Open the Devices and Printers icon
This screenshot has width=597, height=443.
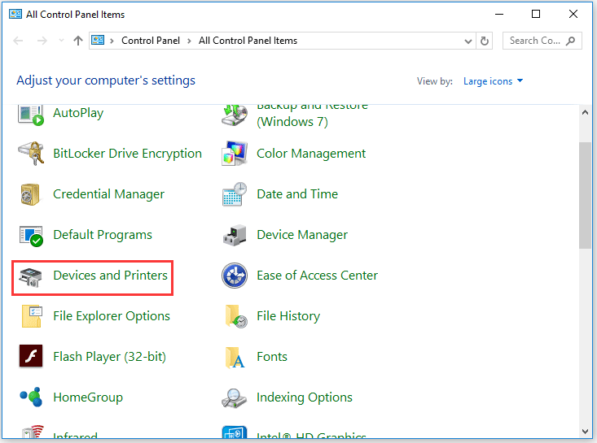30,277
